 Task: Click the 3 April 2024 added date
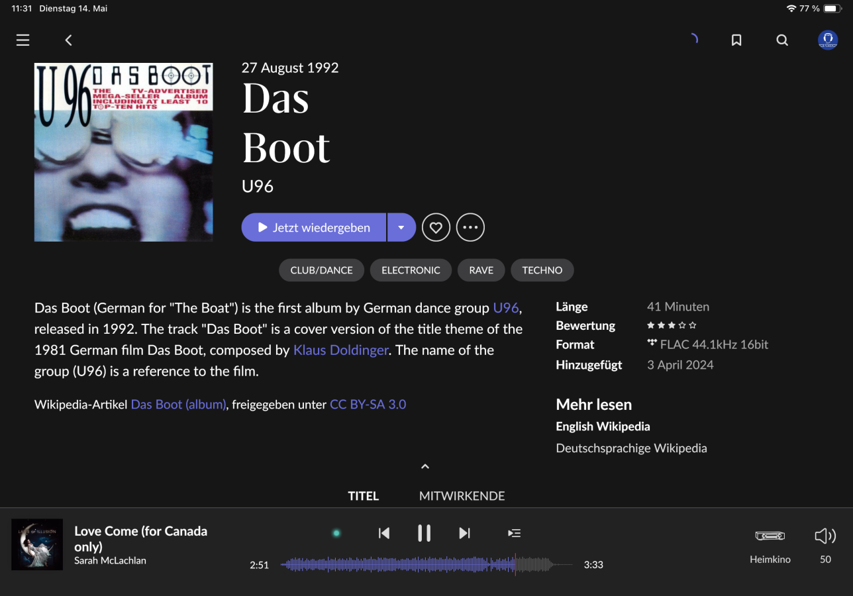click(680, 365)
